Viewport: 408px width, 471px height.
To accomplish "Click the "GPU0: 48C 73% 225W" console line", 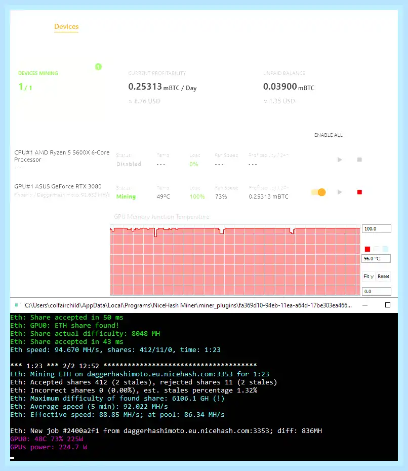I will [x=47, y=439].
